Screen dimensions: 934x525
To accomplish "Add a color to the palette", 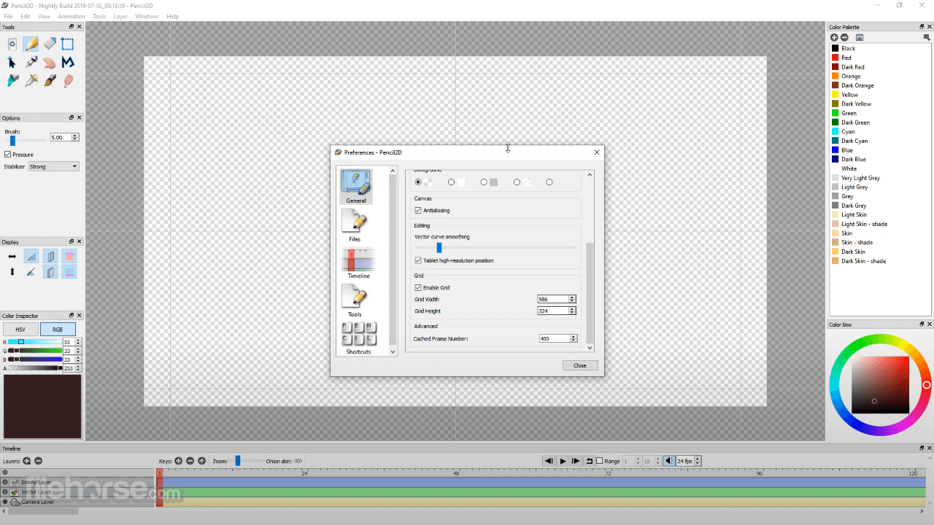I will pos(834,37).
